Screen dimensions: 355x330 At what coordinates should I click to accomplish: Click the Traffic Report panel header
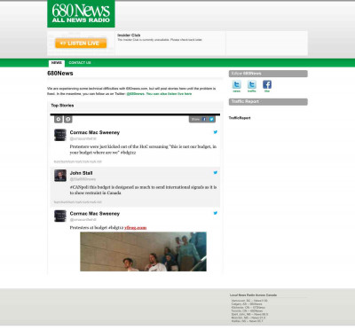point(268,102)
